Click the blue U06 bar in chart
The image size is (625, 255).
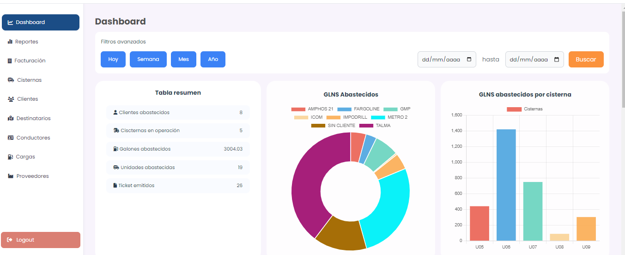pyautogui.click(x=506, y=185)
